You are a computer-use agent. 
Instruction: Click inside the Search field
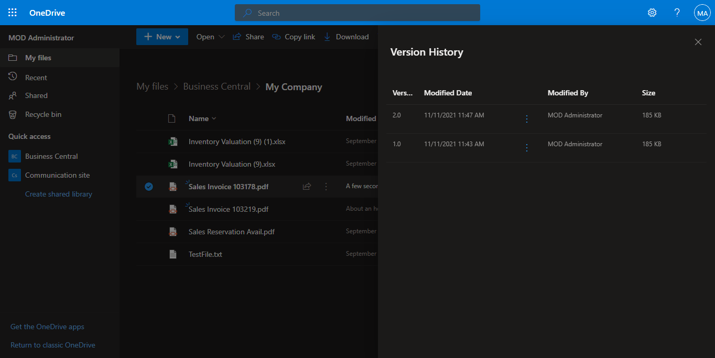(x=357, y=12)
